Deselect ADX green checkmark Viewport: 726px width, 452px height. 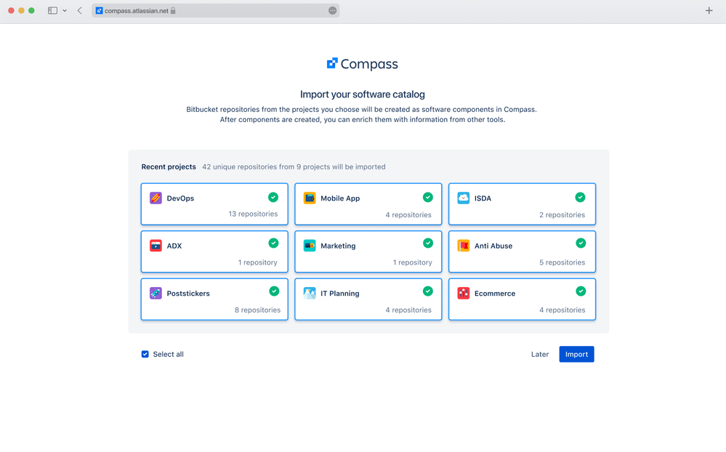(274, 243)
